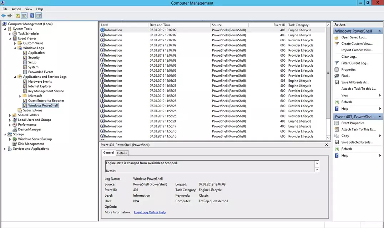384x228 pixels.
Task: Select event logged at 07.03.2019 11:56:24
Action: pos(213,121)
